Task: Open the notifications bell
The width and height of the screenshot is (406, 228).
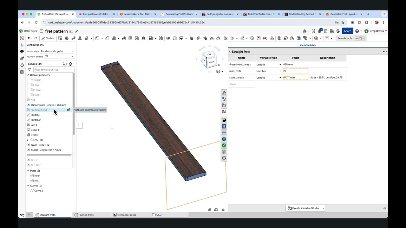Action: click(x=320, y=31)
